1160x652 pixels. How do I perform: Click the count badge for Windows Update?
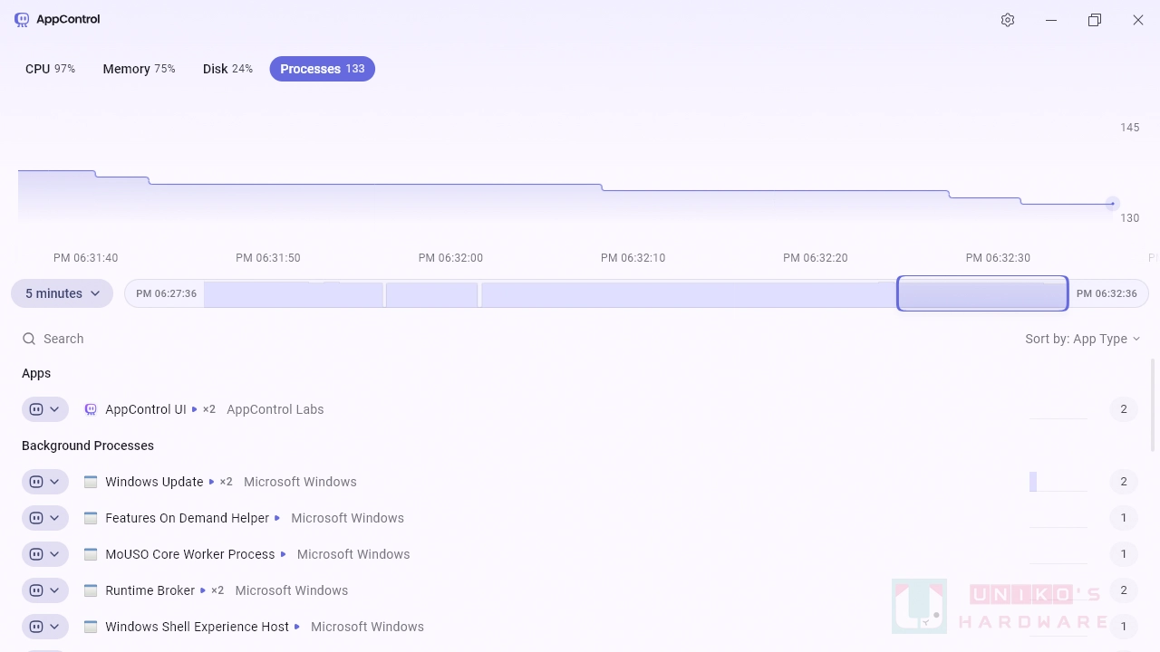1124,482
